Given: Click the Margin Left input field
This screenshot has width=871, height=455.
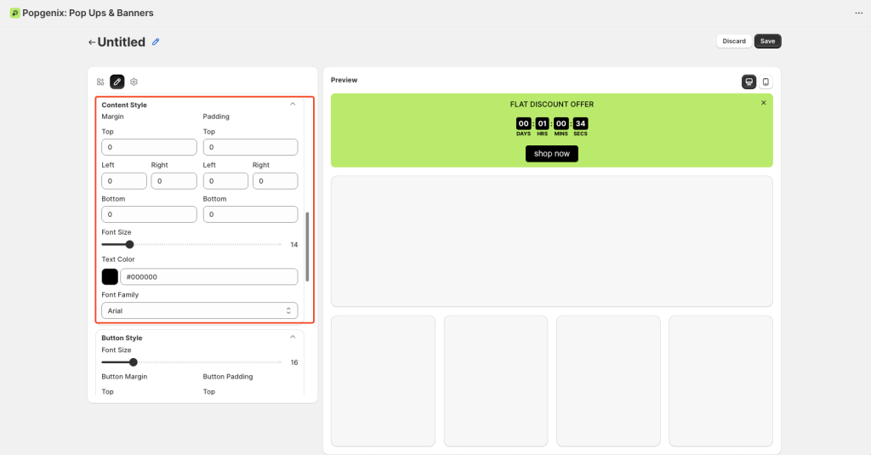Looking at the screenshot, I should point(124,181).
